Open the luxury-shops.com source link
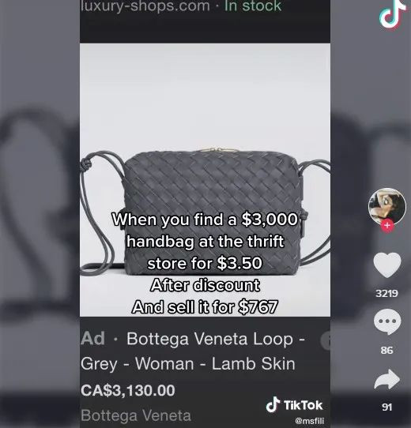Image resolution: width=411 pixels, height=428 pixels. [x=145, y=6]
